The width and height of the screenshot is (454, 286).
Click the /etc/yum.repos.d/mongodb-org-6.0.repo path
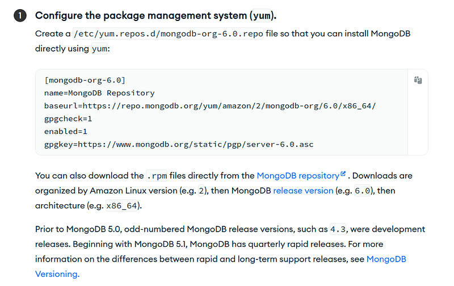[168, 34]
